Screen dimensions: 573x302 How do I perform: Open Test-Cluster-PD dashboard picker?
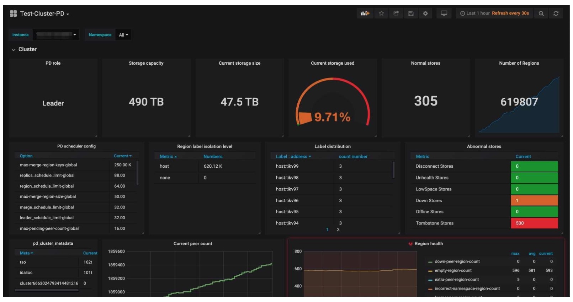[x=44, y=14]
